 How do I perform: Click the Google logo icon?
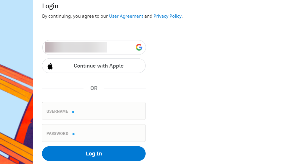point(139,47)
